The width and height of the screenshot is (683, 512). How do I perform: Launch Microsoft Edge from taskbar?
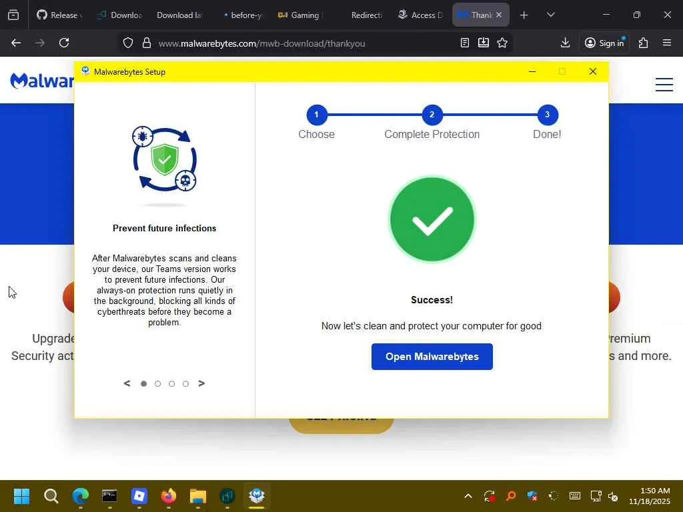81,496
